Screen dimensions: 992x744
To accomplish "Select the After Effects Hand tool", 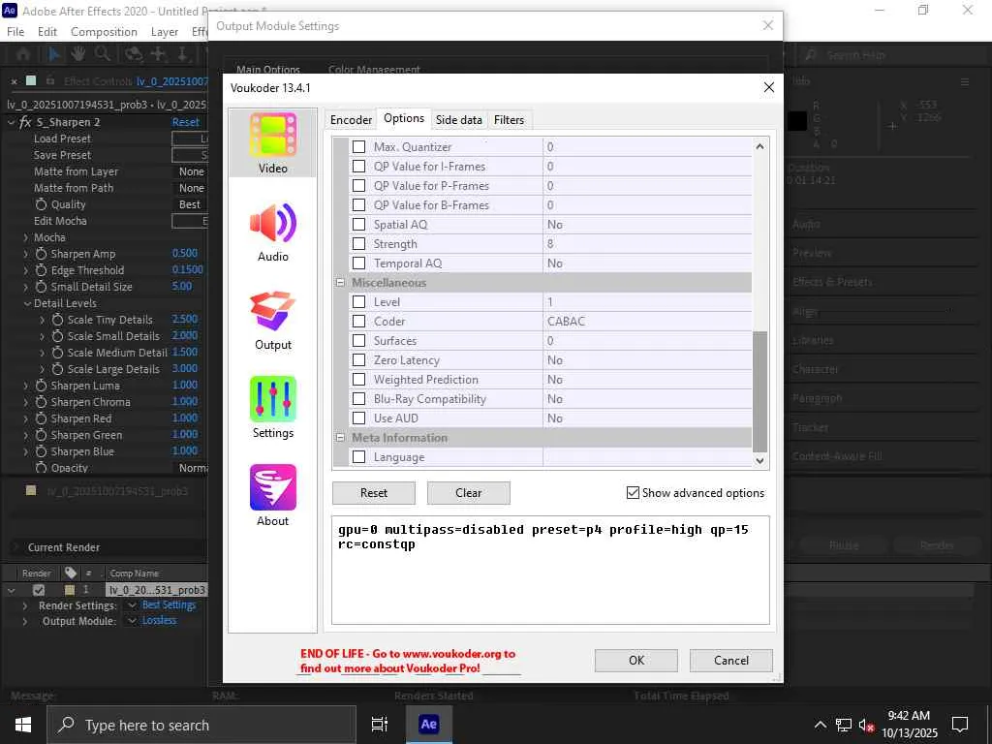I will (x=77, y=55).
